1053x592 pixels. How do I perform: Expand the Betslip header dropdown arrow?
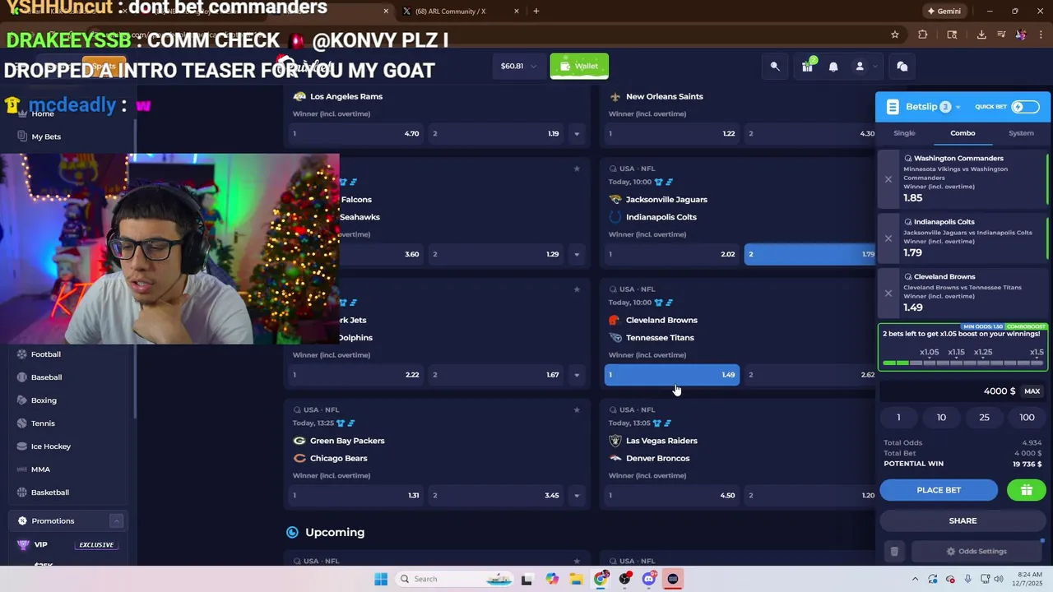tap(958, 108)
